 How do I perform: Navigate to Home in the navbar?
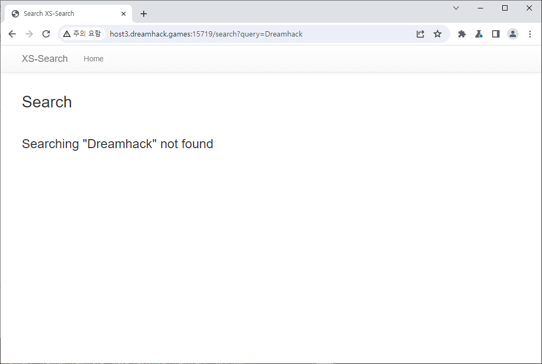(x=93, y=59)
